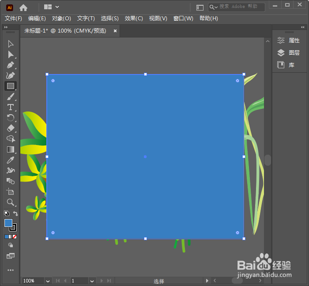309x286 pixels.
Task: Select the Eraser tool
Action: (11, 128)
